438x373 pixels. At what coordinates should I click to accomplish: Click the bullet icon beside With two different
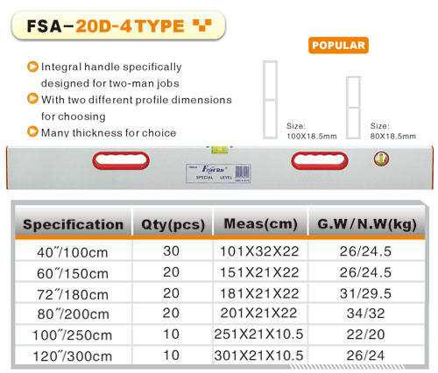(32, 98)
